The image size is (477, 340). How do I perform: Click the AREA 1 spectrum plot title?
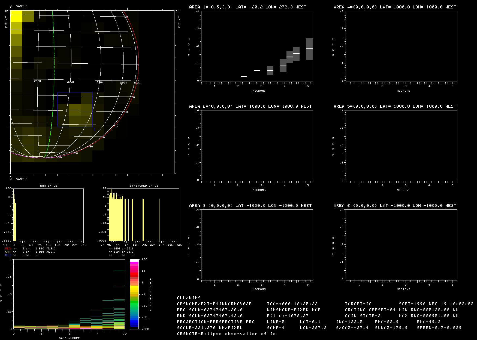point(247,7)
